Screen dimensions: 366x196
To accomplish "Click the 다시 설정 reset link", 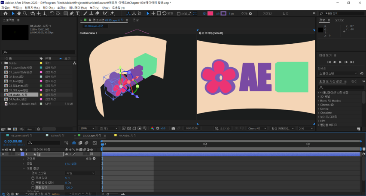I will point(71,164).
